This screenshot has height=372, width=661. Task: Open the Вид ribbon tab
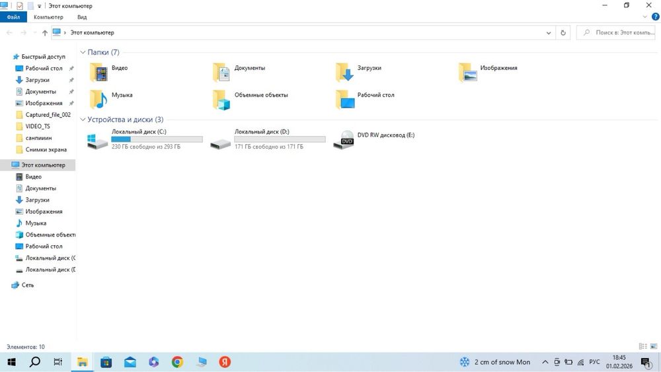(82, 17)
